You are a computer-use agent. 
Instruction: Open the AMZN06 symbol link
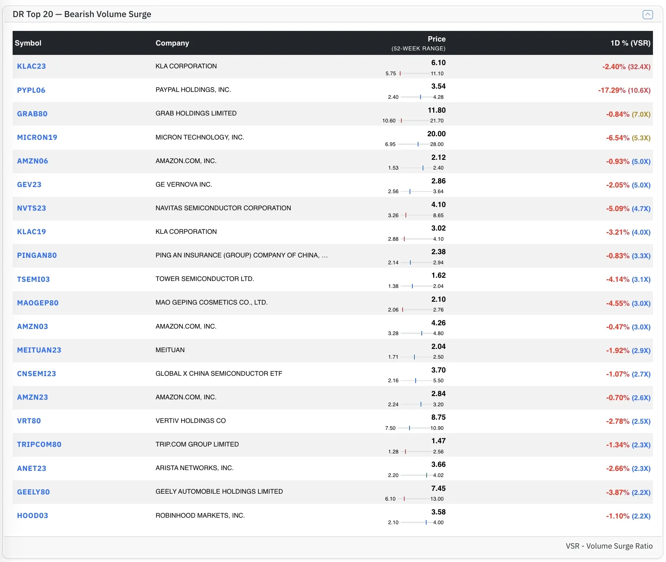pos(33,161)
